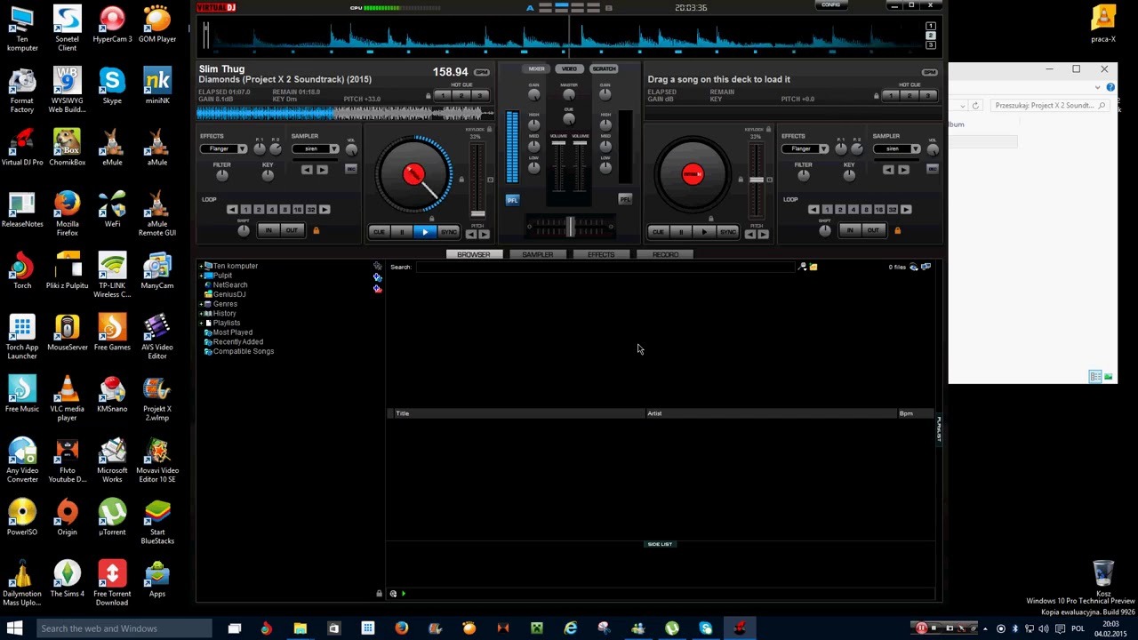Screen dimensions: 1138x640
Task: Click the left channel volume fader
Action: (x=558, y=144)
